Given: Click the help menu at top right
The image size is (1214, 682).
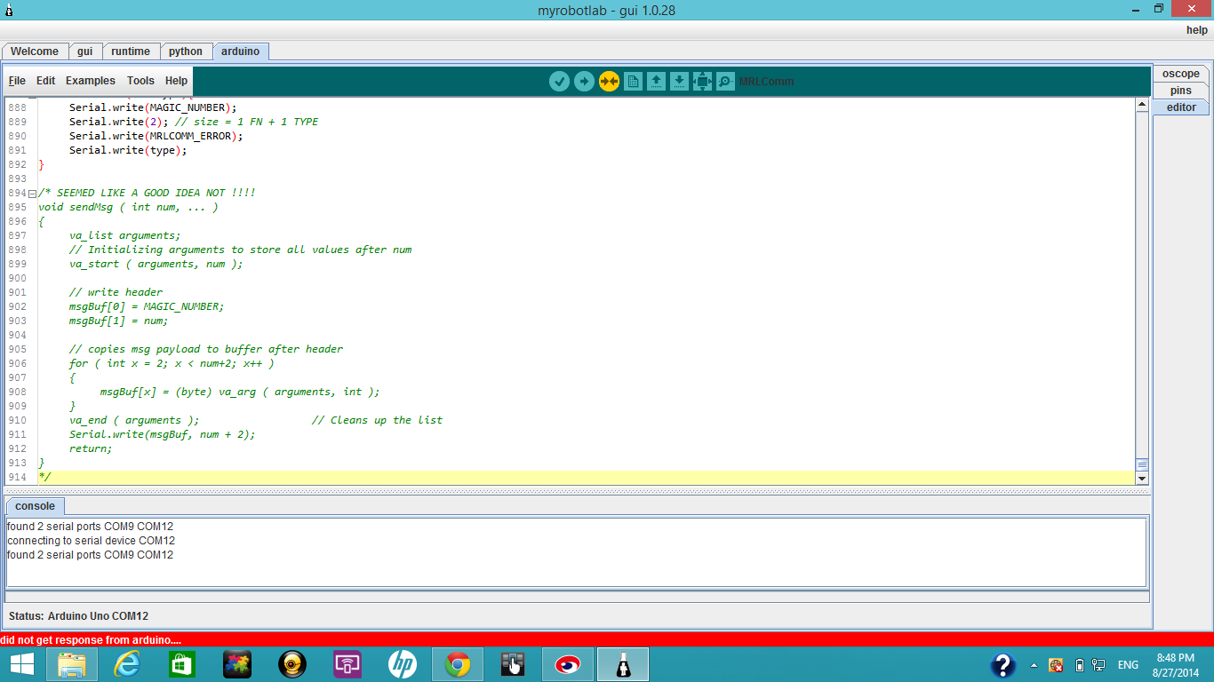Looking at the screenshot, I should 1197,30.
